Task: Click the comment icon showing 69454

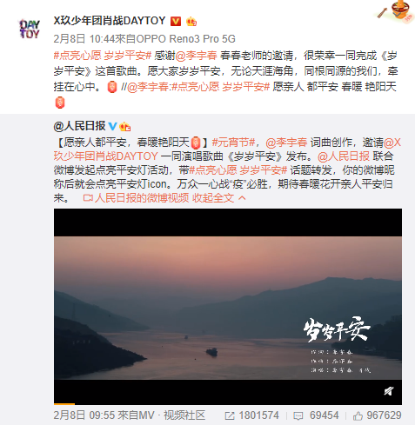Action: pyautogui.click(x=298, y=416)
